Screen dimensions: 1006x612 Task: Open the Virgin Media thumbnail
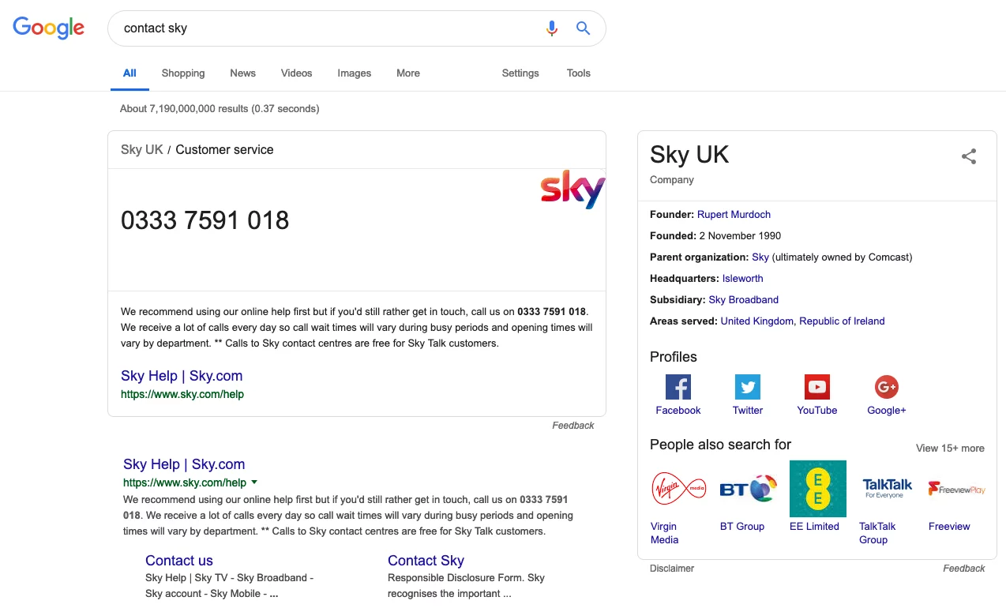[678, 489]
